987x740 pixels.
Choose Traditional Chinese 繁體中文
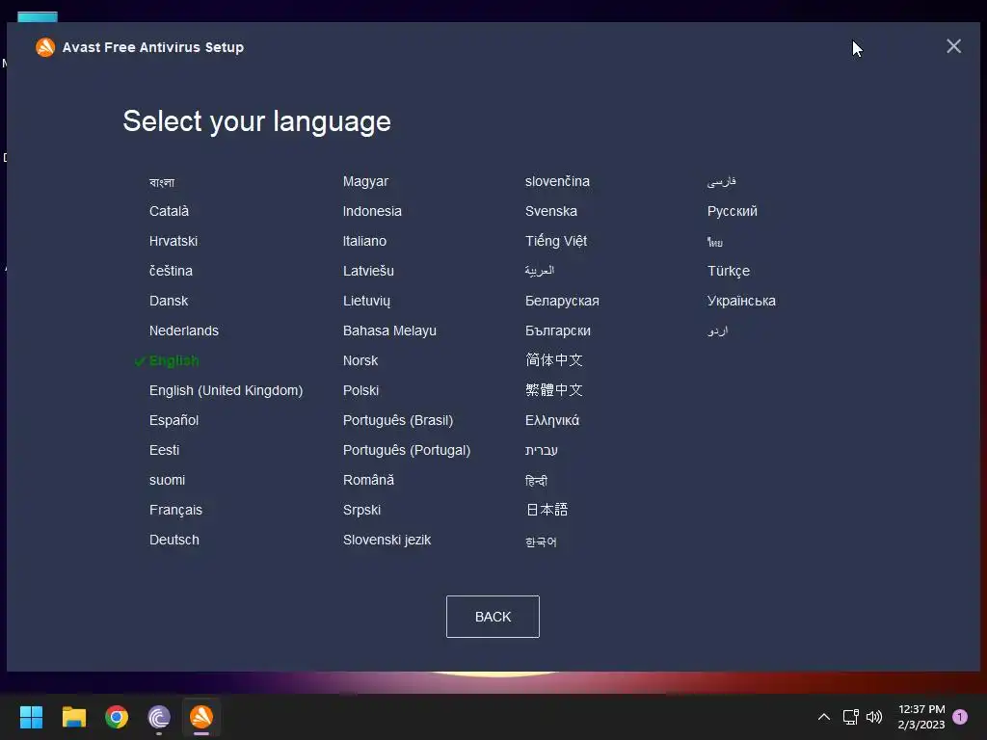(554, 390)
